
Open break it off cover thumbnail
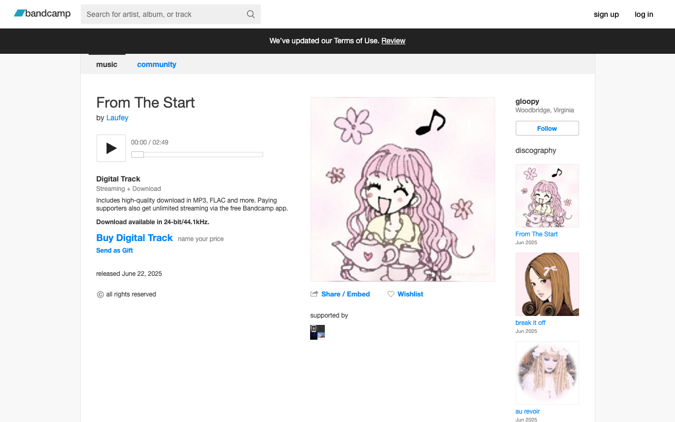(547, 284)
